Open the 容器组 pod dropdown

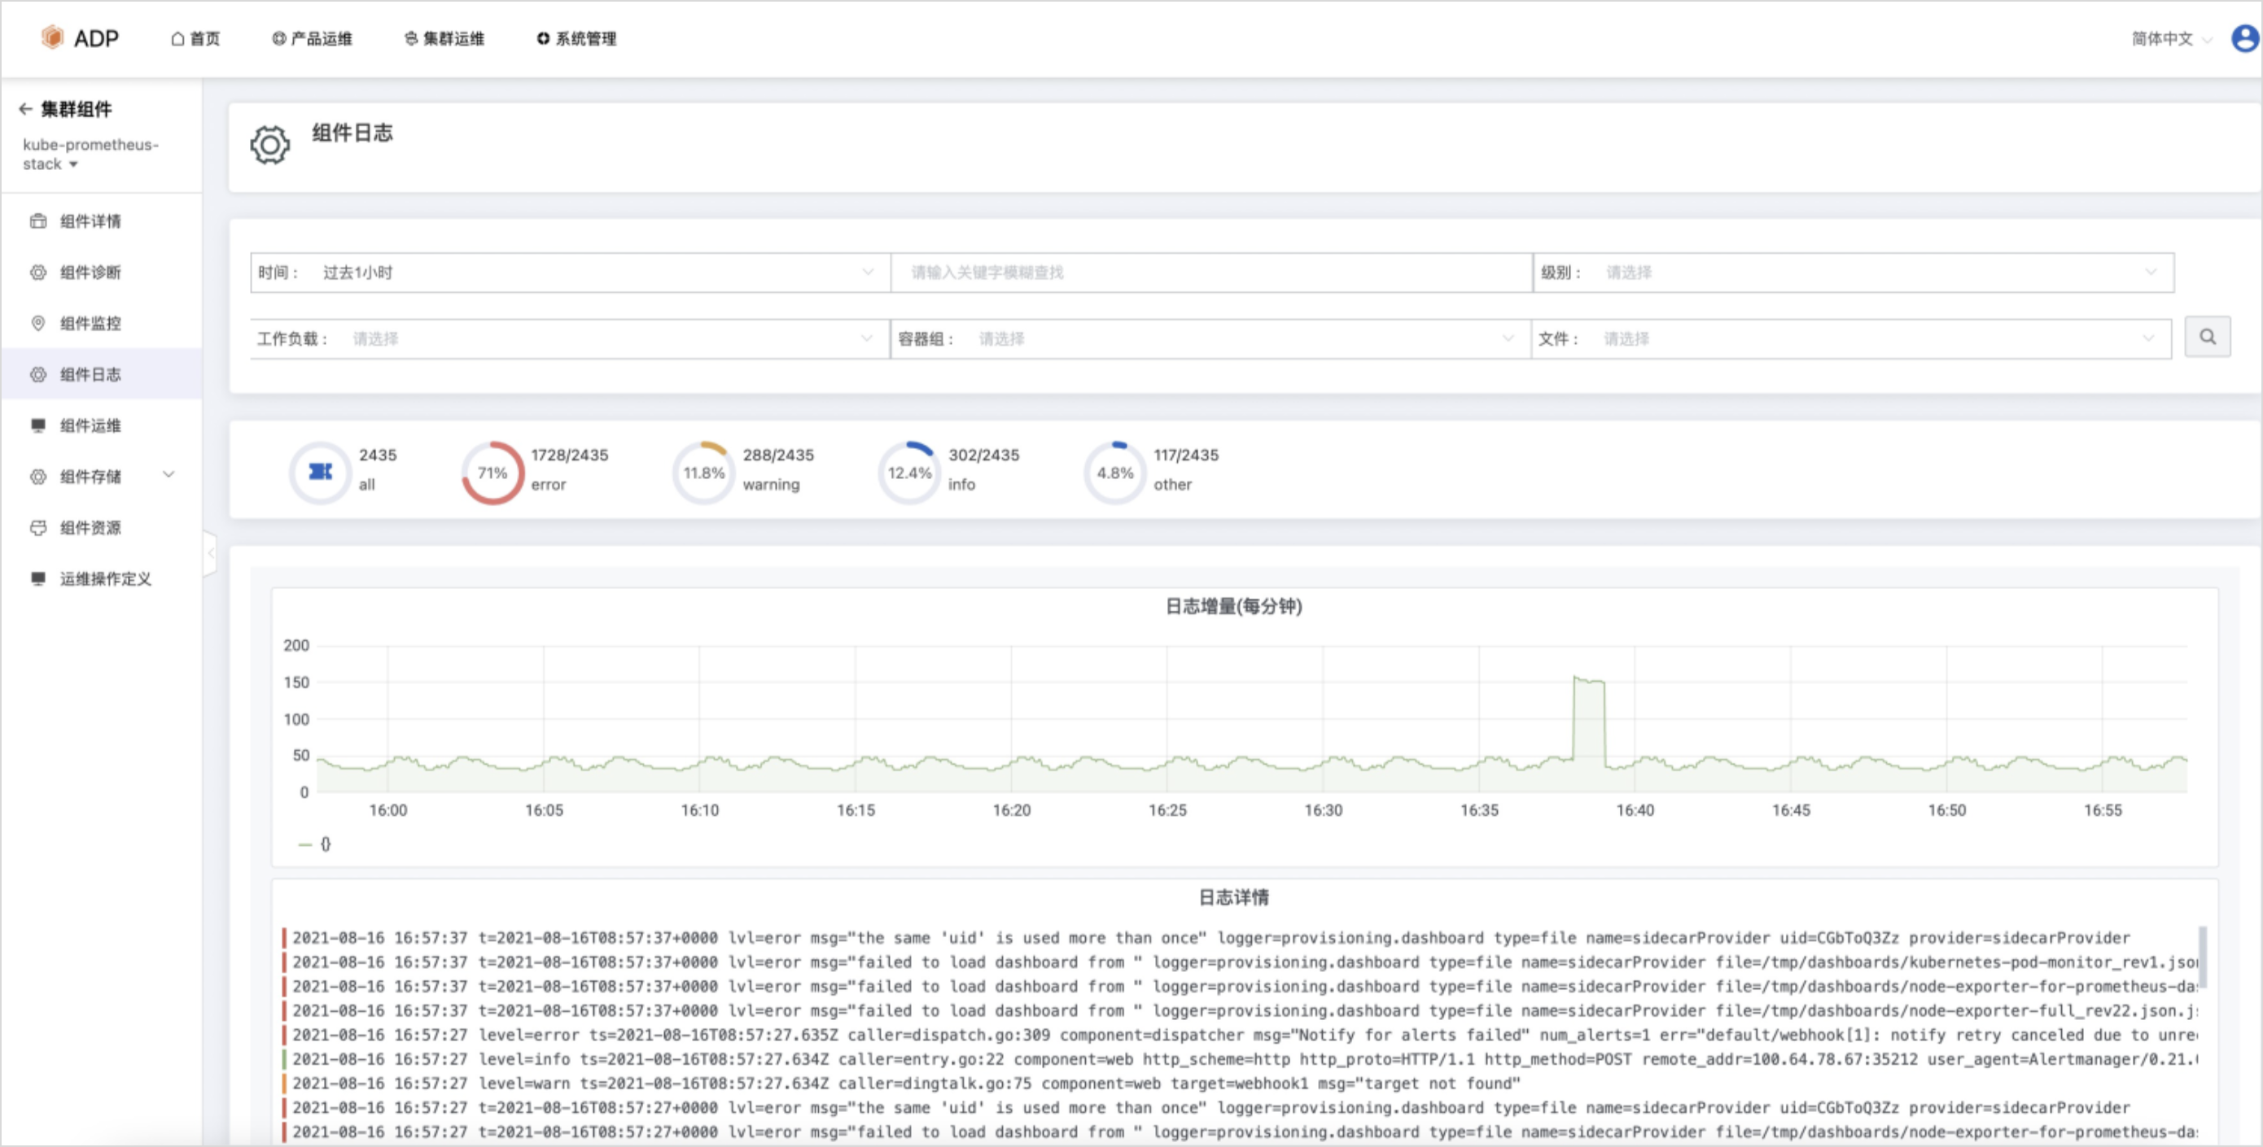(x=1211, y=338)
